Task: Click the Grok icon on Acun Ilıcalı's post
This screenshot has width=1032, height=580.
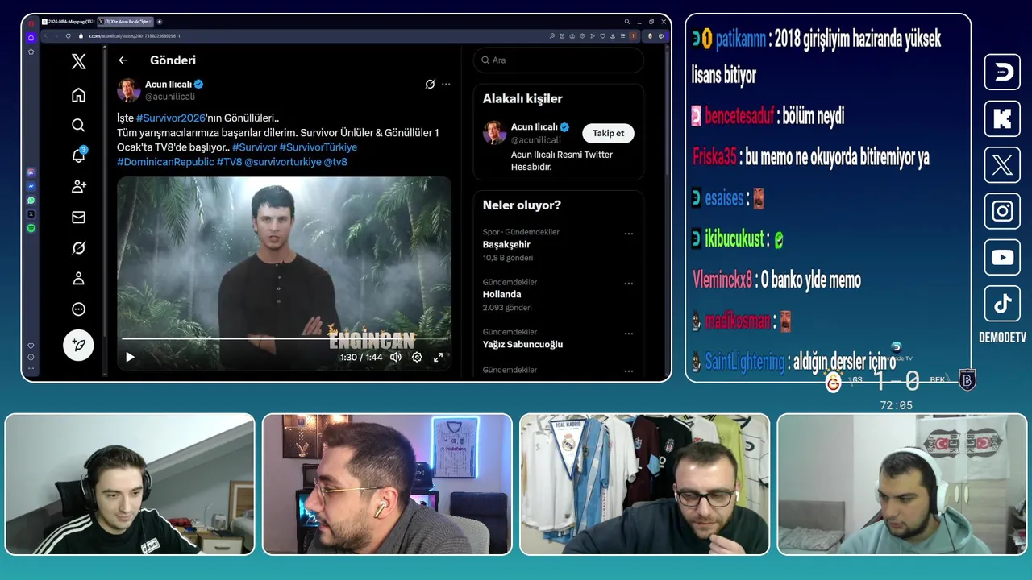Action: 431,84
